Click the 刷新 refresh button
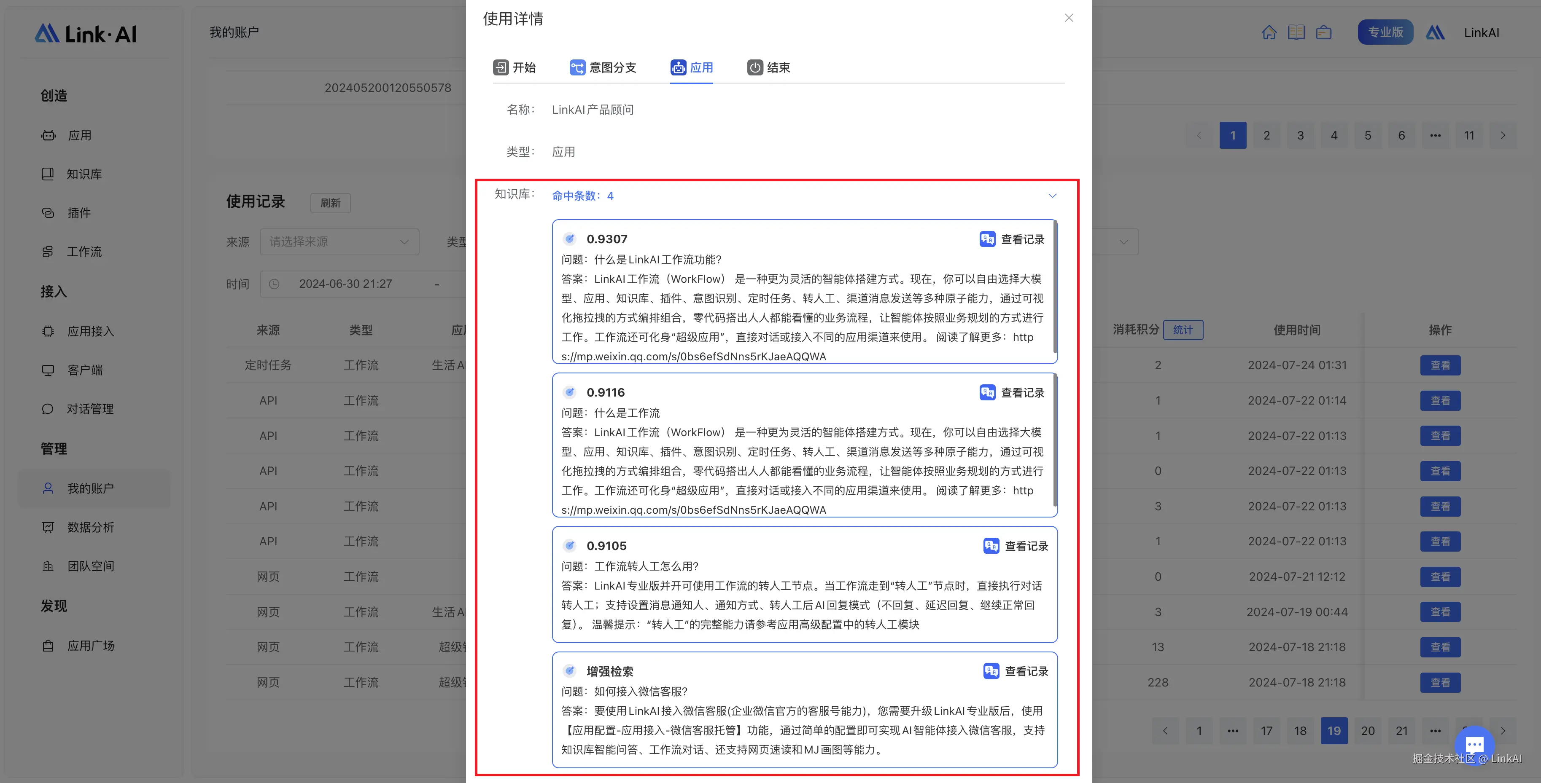Viewport: 1541px width, 783px height. pyautogui.click(x=330, y=203)
